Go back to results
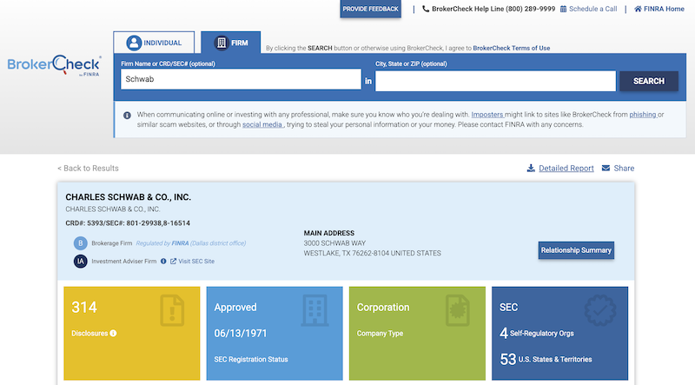Image resolution: width=695 pixels, height=385 pixels. click(88, 169)
